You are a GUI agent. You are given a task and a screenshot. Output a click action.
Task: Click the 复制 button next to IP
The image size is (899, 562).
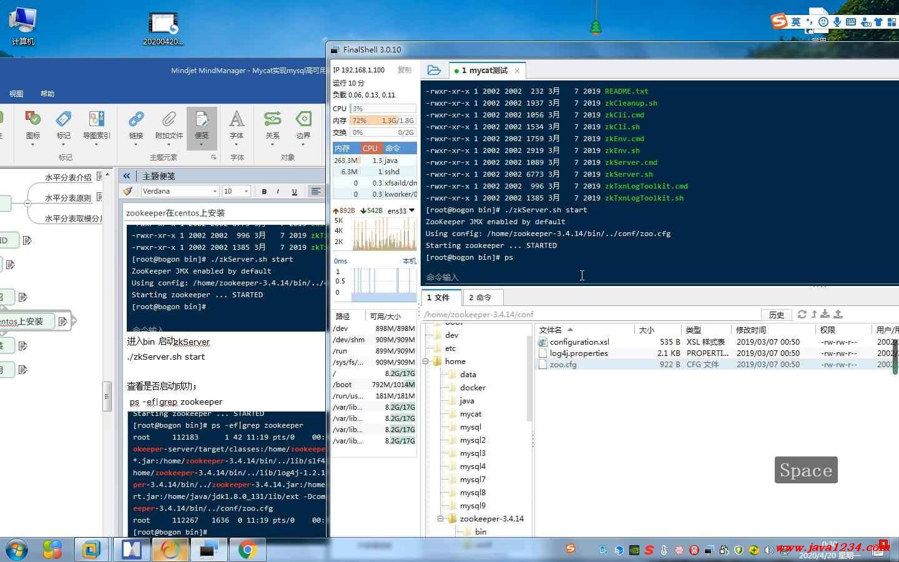click(x=405, y=70)
